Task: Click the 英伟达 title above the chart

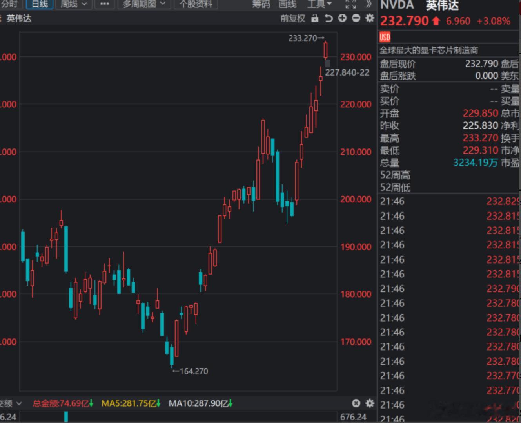Action: [19, 18]
